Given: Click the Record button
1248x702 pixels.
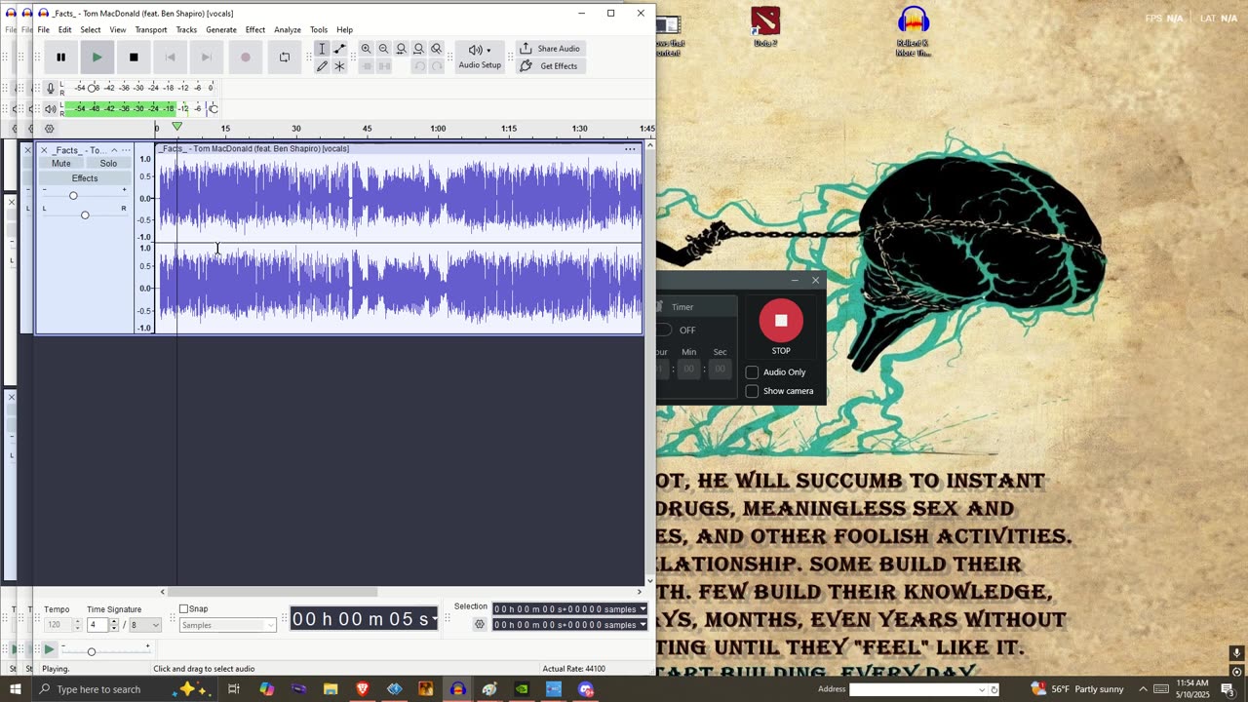Looking at the screenshot, I should click(x=245, y=58).
